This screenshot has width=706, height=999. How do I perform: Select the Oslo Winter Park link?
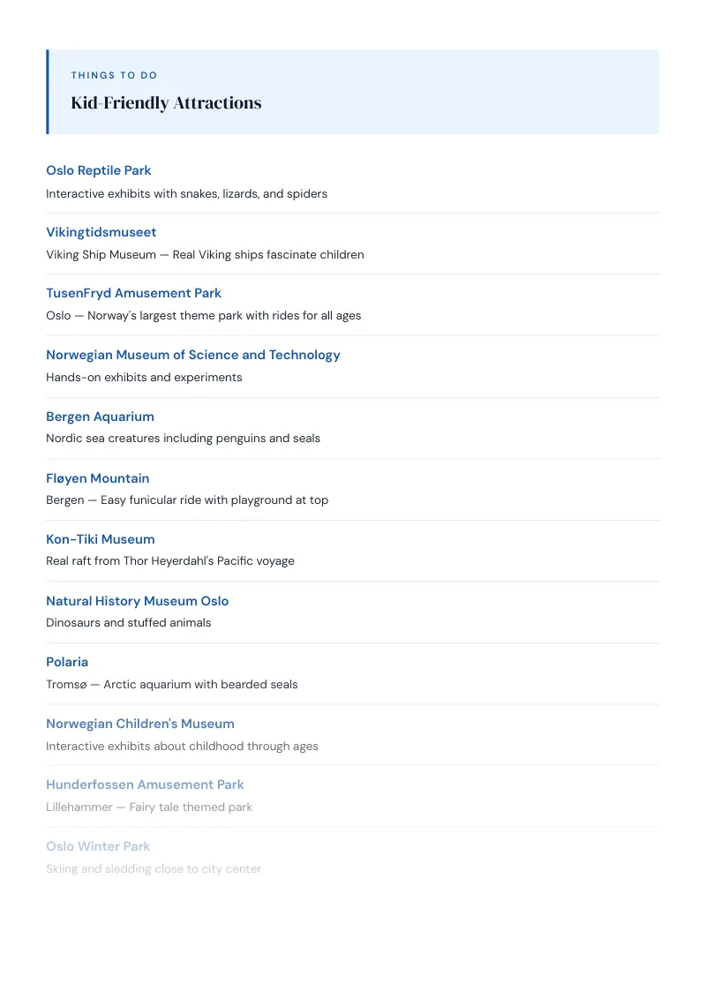coord(98,846)
